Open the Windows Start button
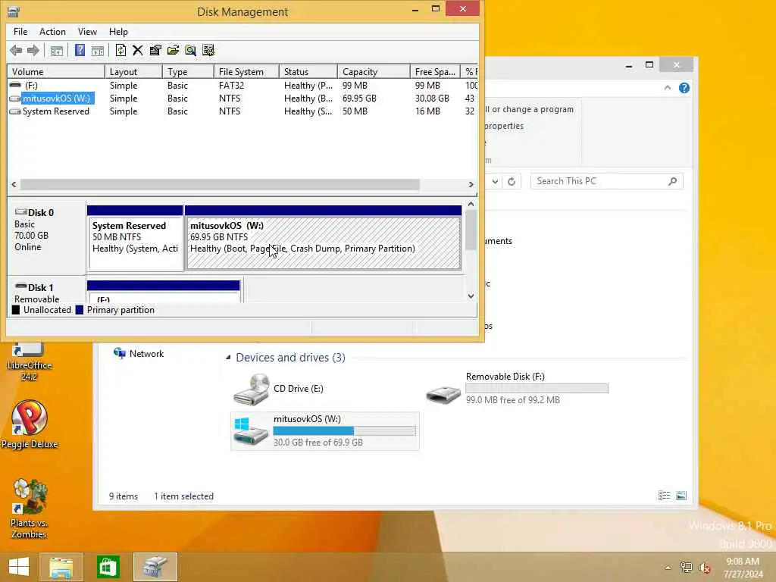Screen dimensions: 776x582 point(19,567)
